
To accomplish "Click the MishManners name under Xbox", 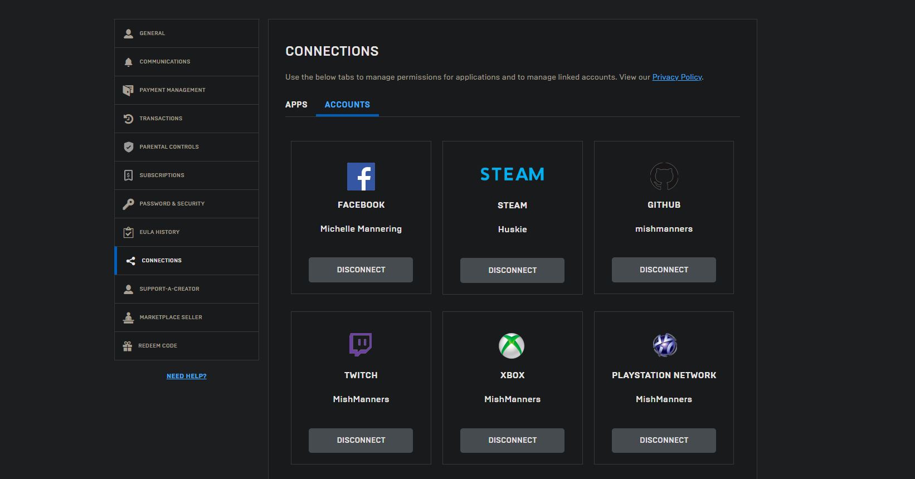I will (x=513, y=399).
